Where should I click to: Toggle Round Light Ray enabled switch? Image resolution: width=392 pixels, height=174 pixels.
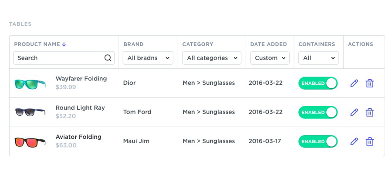coord(318,112)
